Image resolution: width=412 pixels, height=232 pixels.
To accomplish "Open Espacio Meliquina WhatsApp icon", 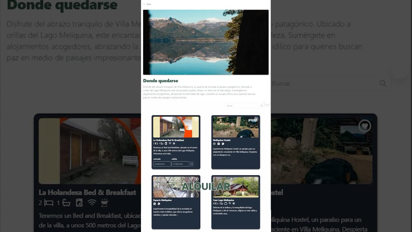I will (x=159, y=204).
